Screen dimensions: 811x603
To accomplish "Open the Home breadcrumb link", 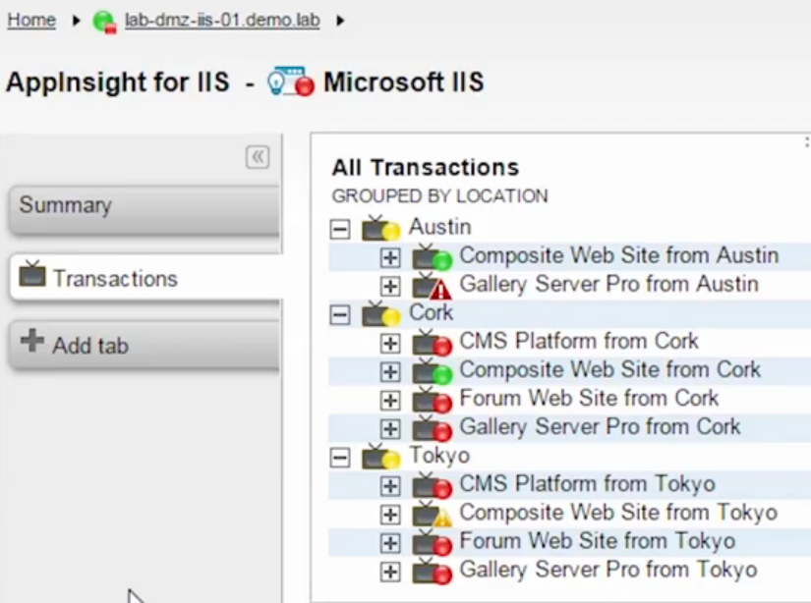I will [31, 21].
